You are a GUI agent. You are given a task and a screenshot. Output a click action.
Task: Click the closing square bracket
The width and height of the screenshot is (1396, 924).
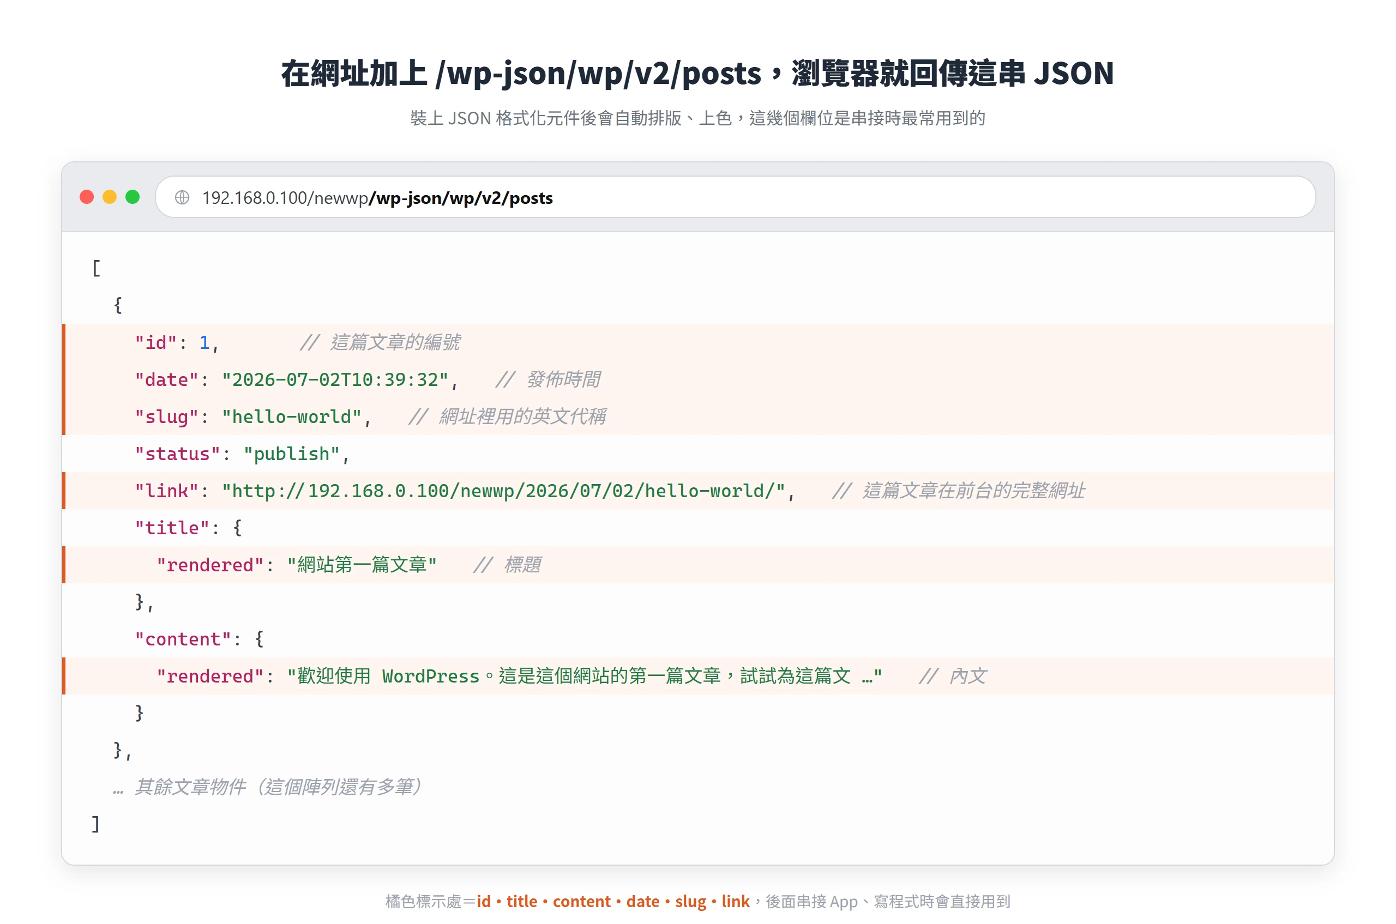95,824
